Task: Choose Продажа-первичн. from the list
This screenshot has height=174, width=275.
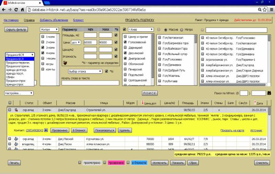Action: [20, 62]
